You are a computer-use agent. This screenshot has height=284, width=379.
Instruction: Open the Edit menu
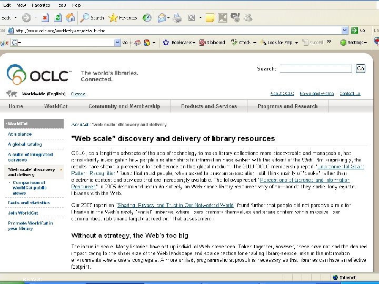[7, 5]
